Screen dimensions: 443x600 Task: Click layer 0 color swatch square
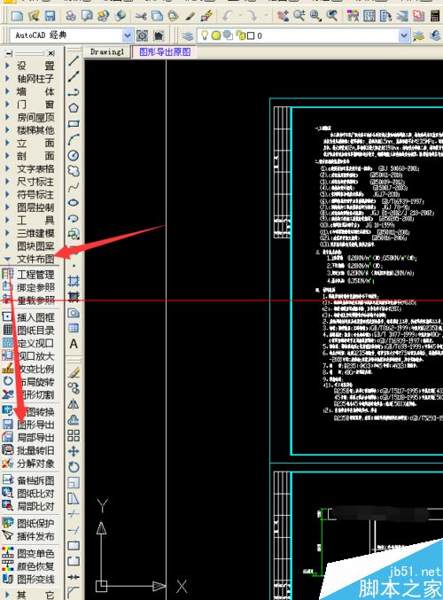[251, 36]
